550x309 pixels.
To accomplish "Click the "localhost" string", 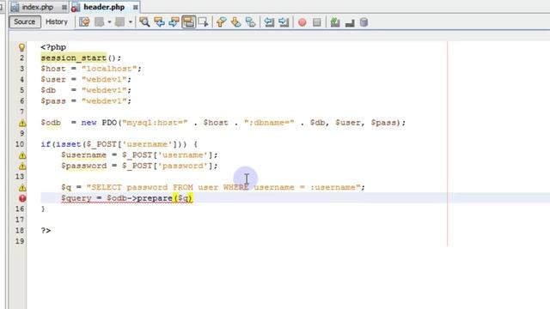I will 109,69.
